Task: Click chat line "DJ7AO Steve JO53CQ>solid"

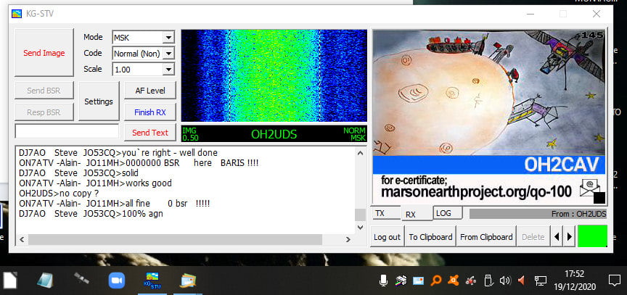Action: coord(79,173)
